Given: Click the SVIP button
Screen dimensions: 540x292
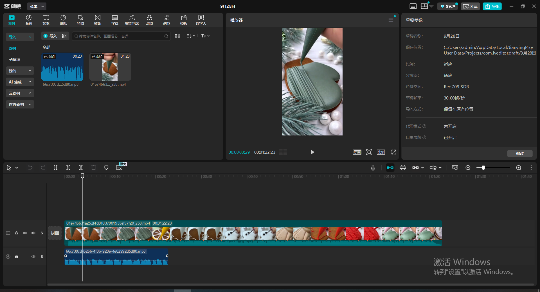Looking at the screenshot, I should click(447, 6).
